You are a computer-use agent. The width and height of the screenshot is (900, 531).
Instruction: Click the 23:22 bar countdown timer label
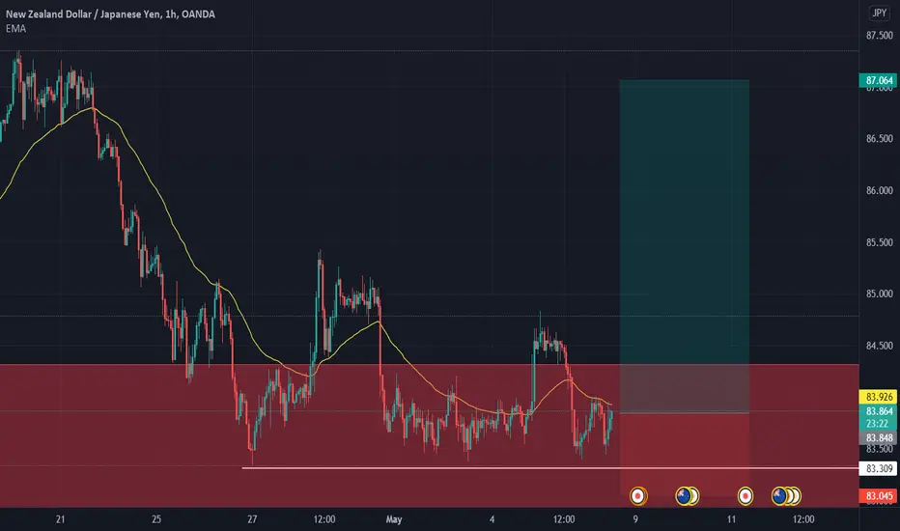tap(878, 424)
